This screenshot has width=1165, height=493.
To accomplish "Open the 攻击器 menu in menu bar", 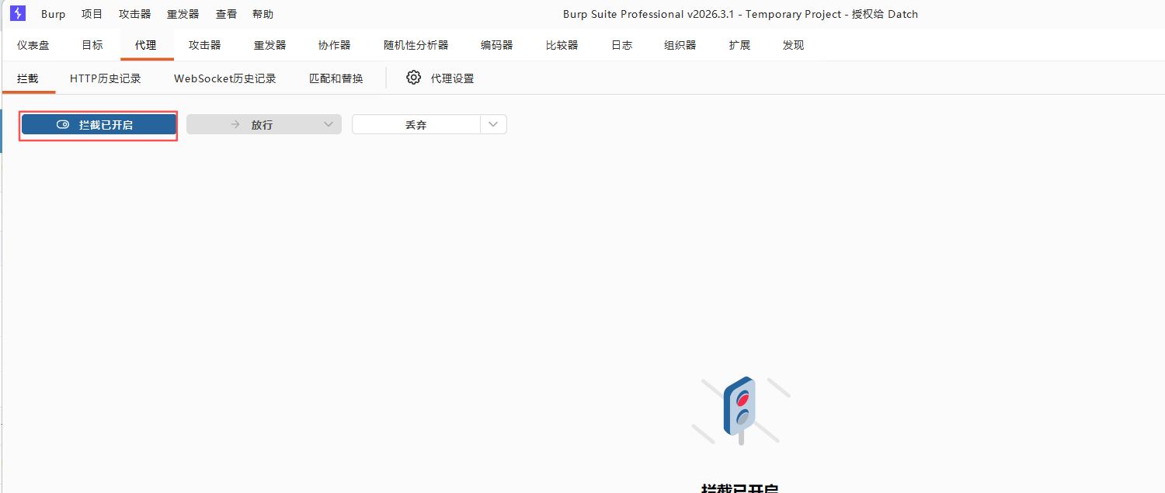I will [x=135, y=14].
